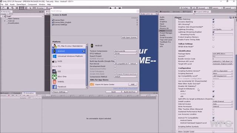Switch to the Console tab

(16, 93)
